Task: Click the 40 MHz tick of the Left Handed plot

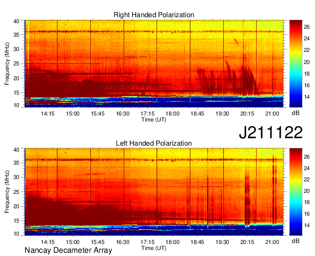Action: 16,150
